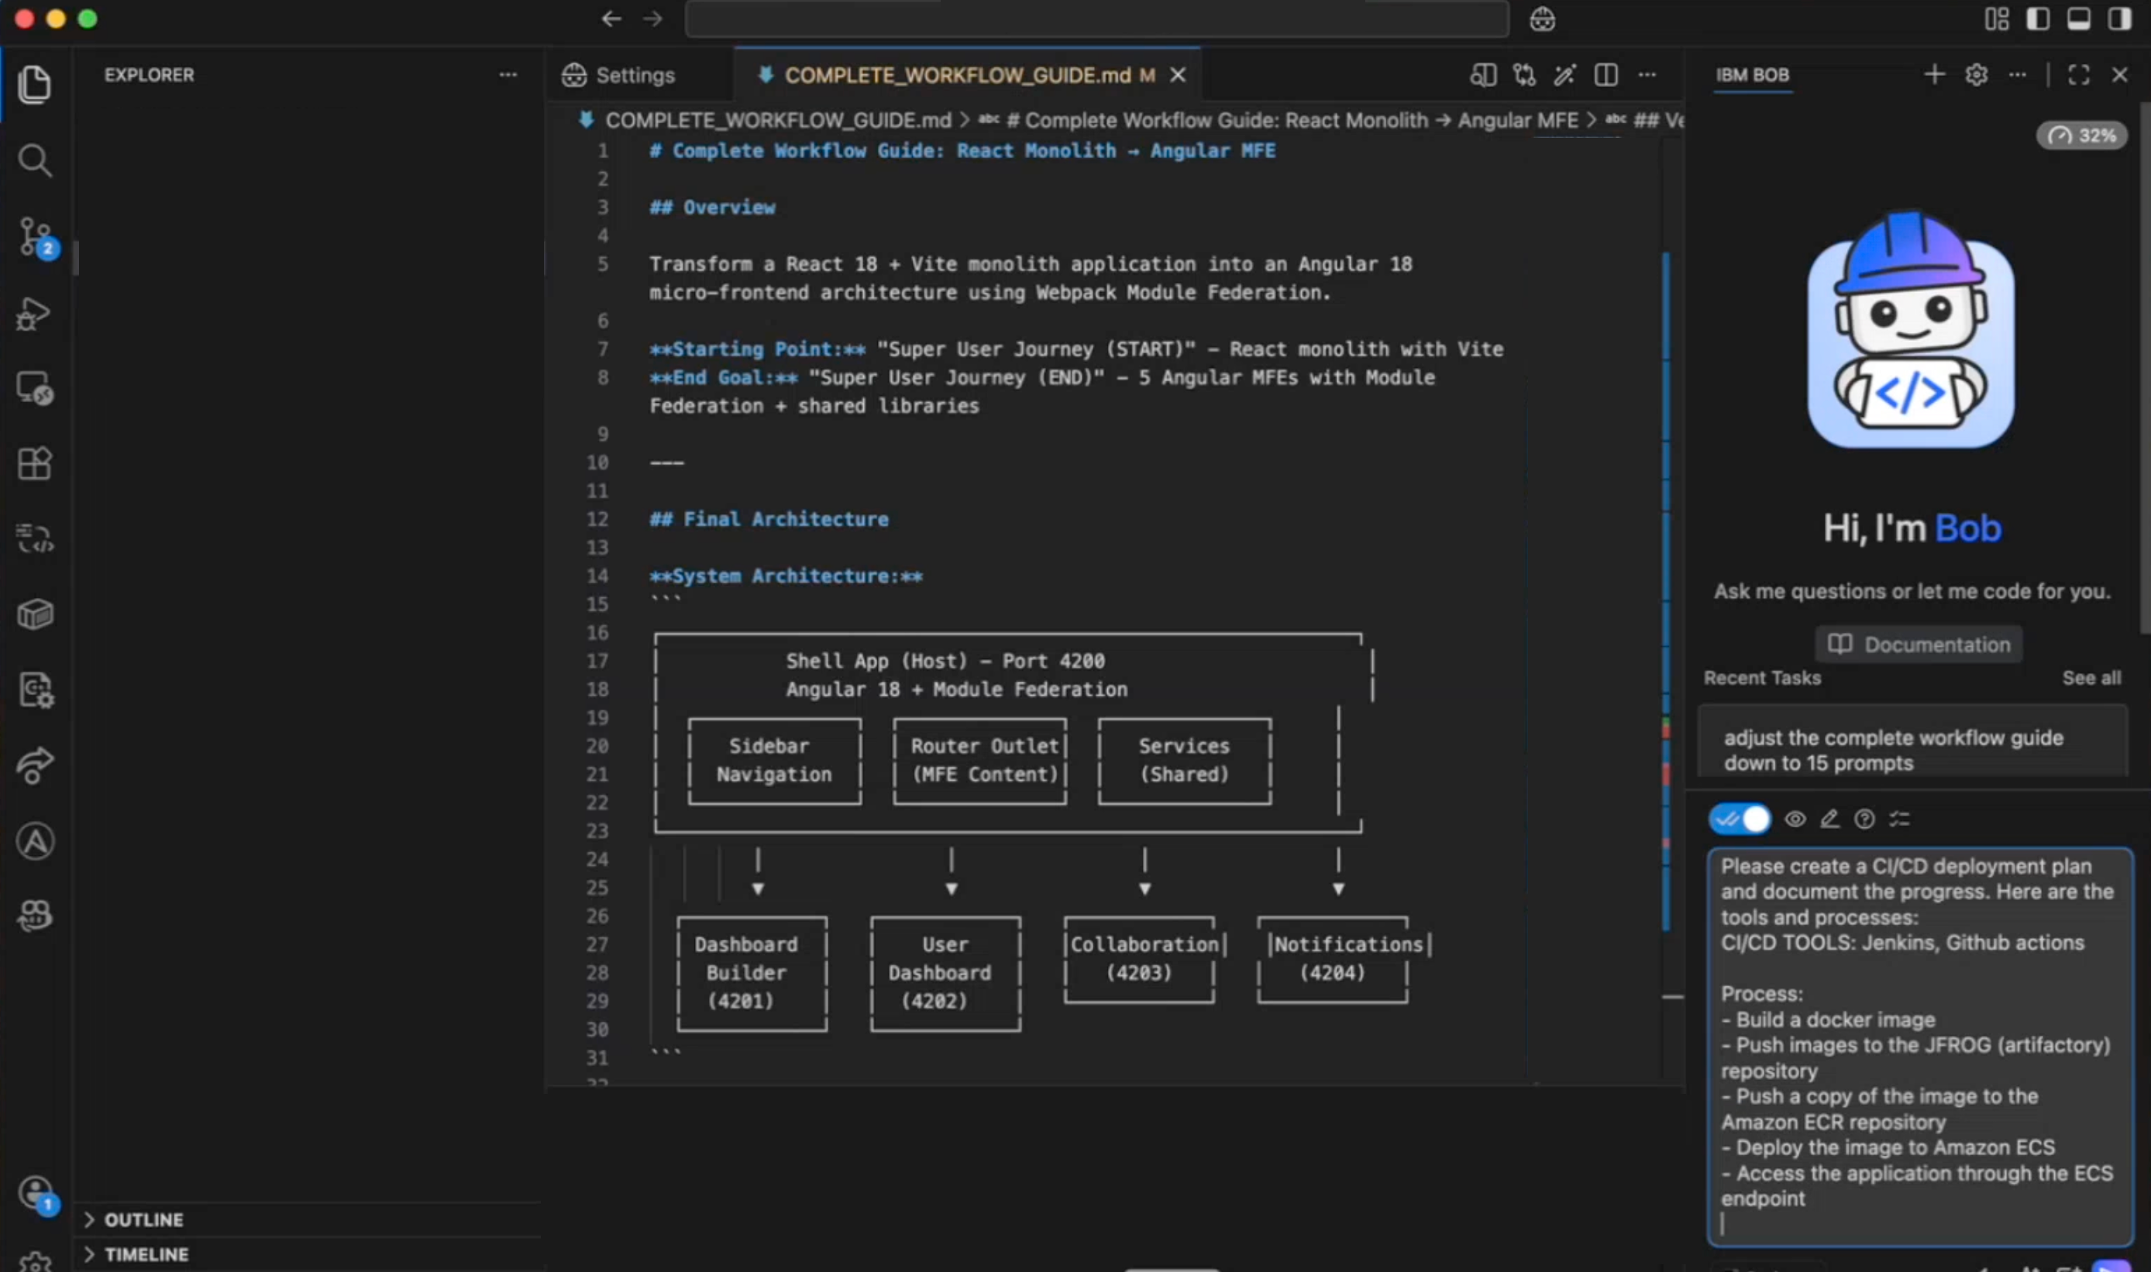Viewport: 2151px width, 1272px height.
Task: Click 'Shell App (Host) - Port 4200' text
Action: (945, 661)
